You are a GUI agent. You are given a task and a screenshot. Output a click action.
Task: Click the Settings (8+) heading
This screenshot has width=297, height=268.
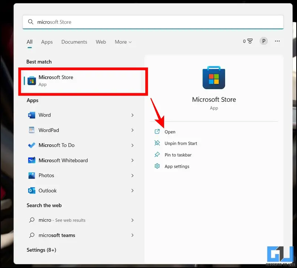(x=41, y=250)
